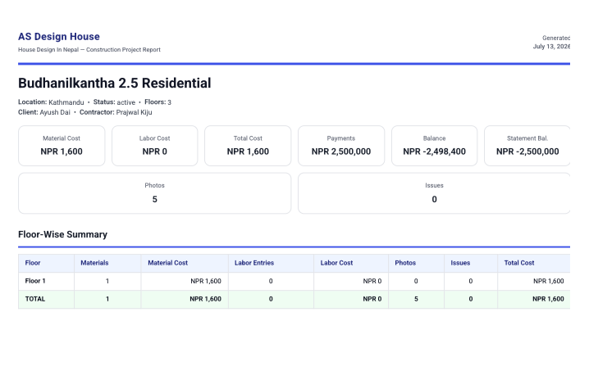The image size is (589, 371).
Task: Open the Issues count card
Action: pos(434,193)
